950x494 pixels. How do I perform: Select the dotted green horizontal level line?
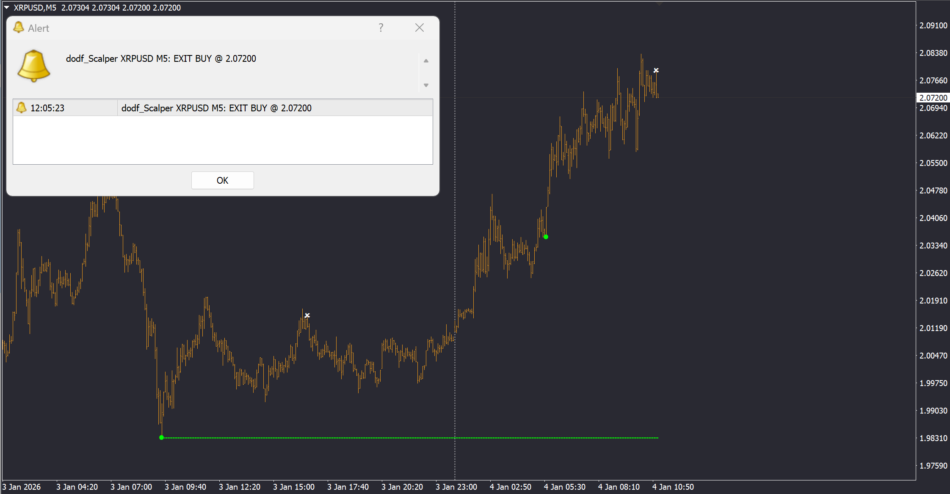(x=410, y=438)
